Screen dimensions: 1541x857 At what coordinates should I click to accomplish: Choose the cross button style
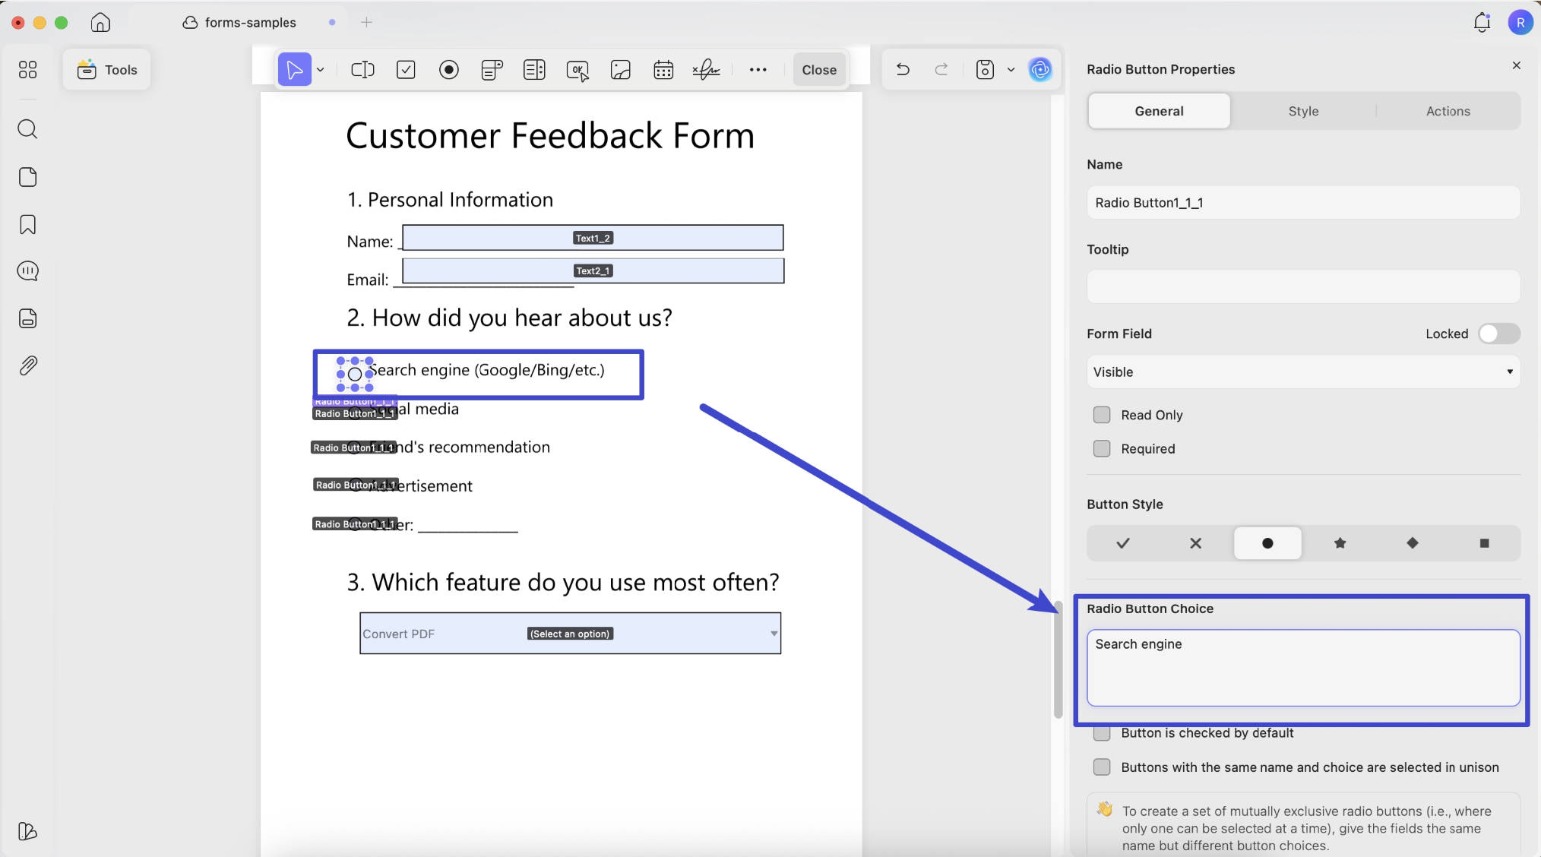1195,543
